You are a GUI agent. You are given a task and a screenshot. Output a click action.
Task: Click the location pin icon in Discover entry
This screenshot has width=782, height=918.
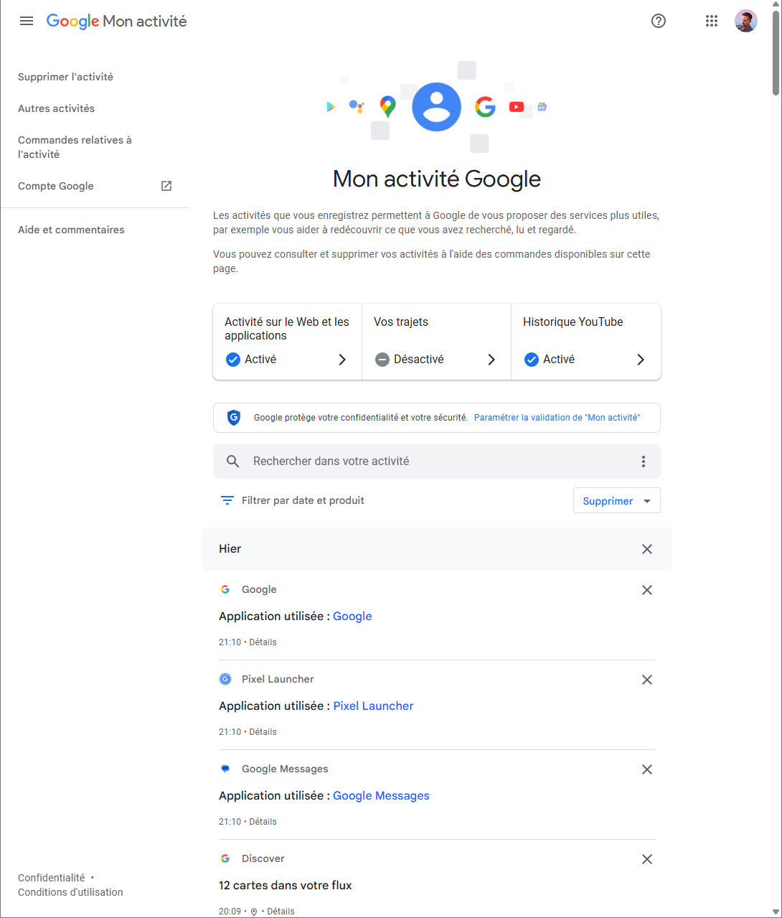tap(254, 912)
